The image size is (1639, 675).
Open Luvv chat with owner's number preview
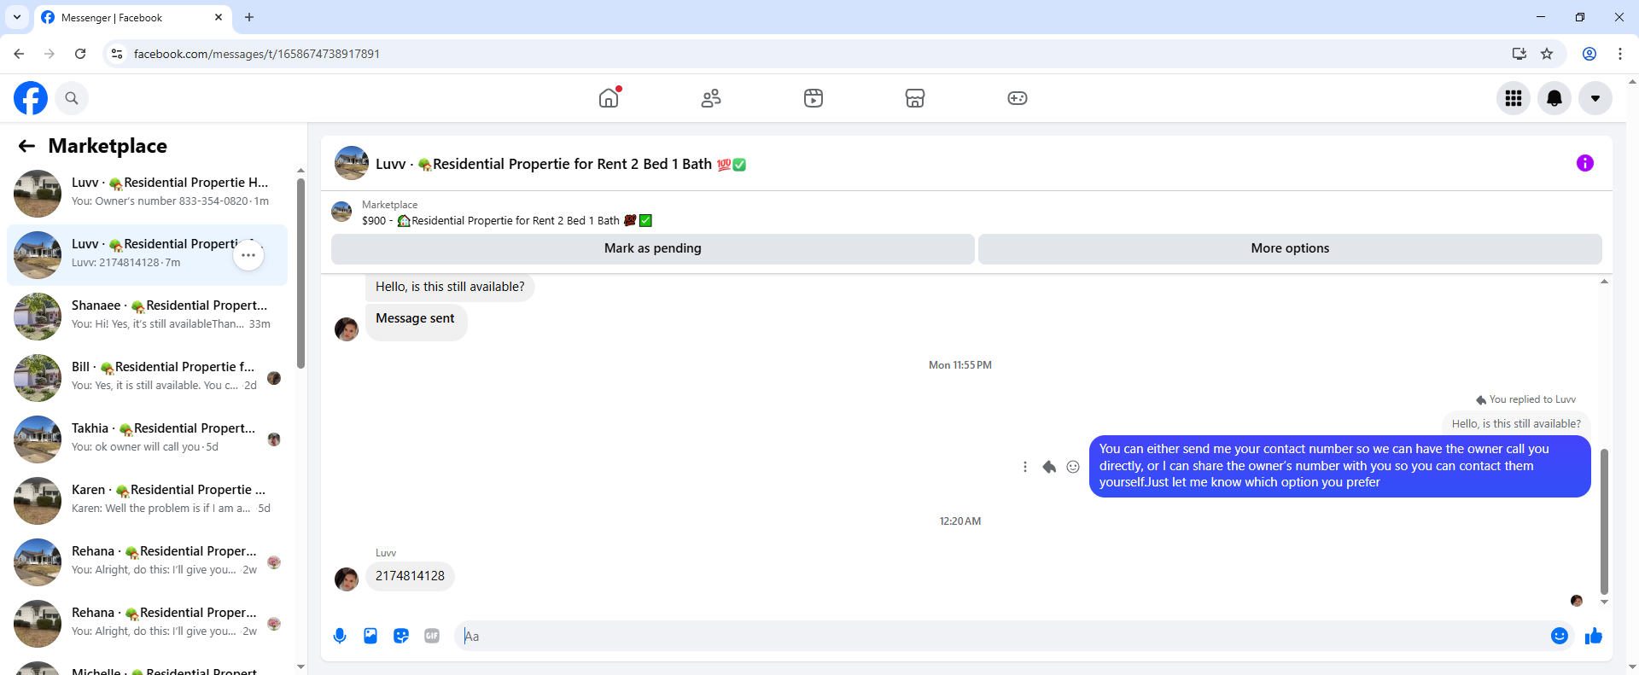pos(147,194)
